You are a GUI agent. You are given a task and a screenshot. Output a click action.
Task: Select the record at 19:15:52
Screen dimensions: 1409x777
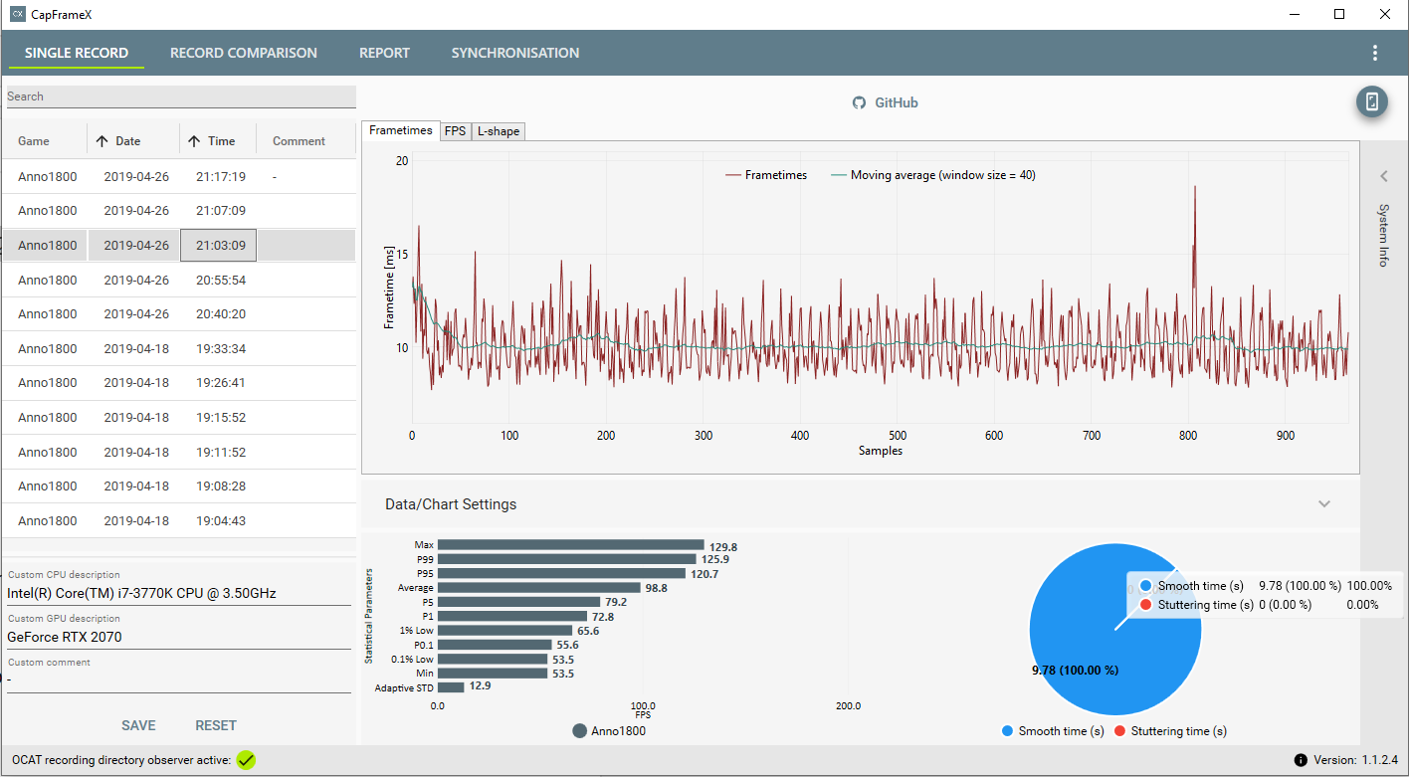[179, 417]
